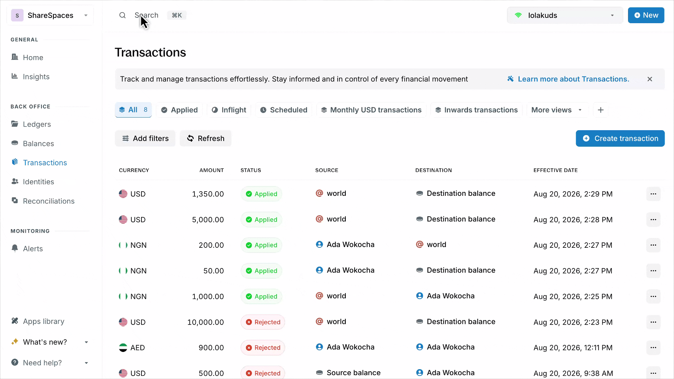Viewport: 674px width, 379px height.
Task: Open Insights chart icon in sidebar
Action: click(x=15, y=76)
